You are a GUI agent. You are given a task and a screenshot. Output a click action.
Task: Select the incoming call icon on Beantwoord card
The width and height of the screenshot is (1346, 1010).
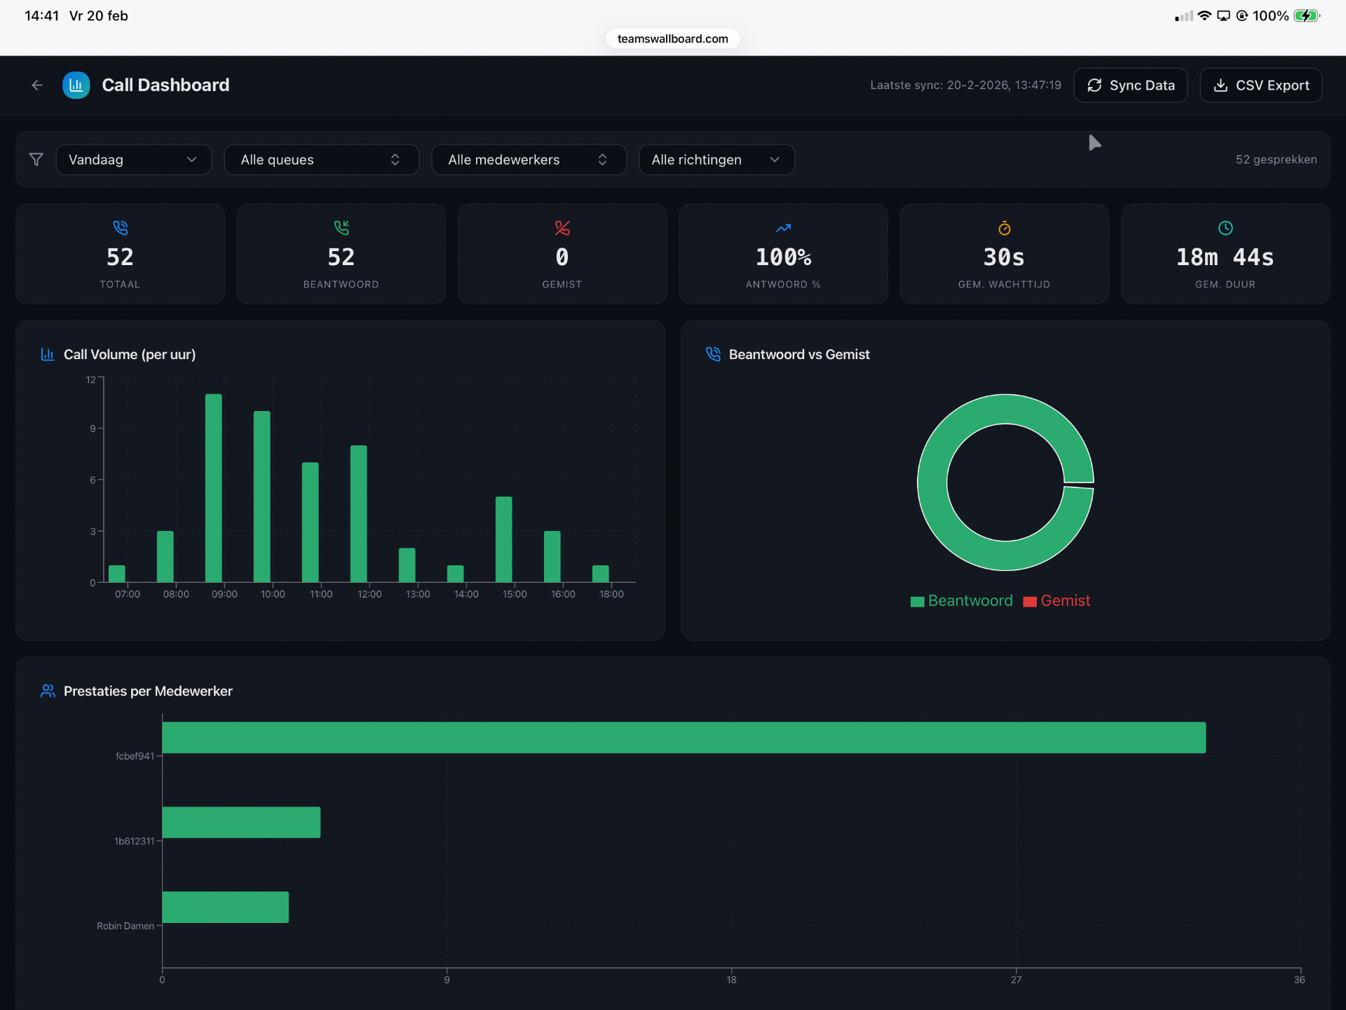coord(341,227)
